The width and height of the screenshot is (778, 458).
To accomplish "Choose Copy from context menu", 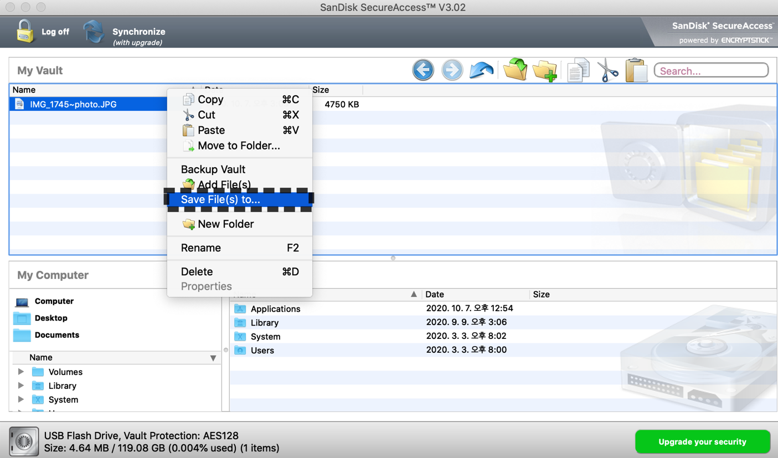I will click(240, 100).
